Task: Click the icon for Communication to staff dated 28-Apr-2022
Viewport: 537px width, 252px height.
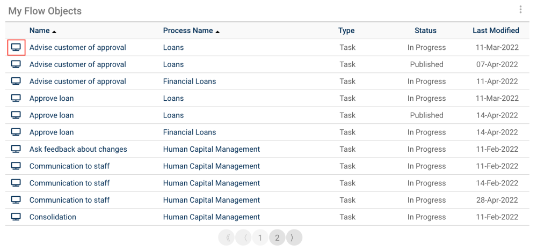Action: pos(16,200)
